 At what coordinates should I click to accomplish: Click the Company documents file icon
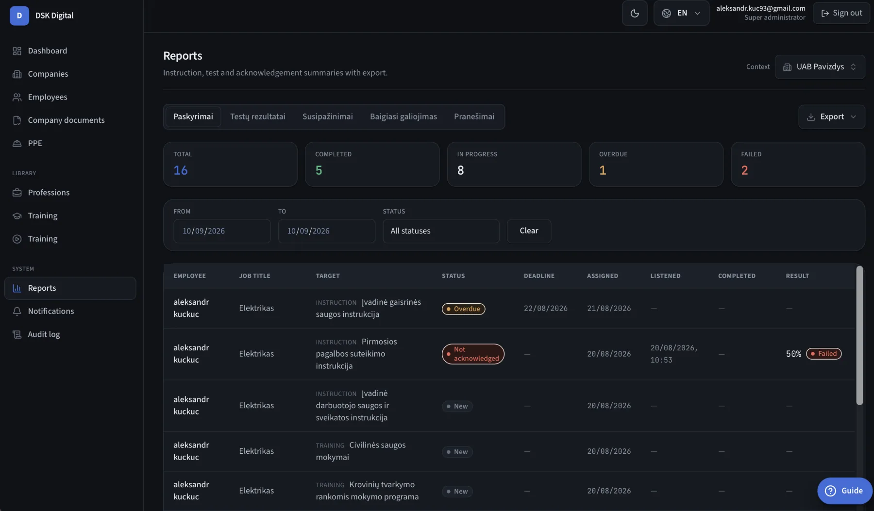coord(17,120)
